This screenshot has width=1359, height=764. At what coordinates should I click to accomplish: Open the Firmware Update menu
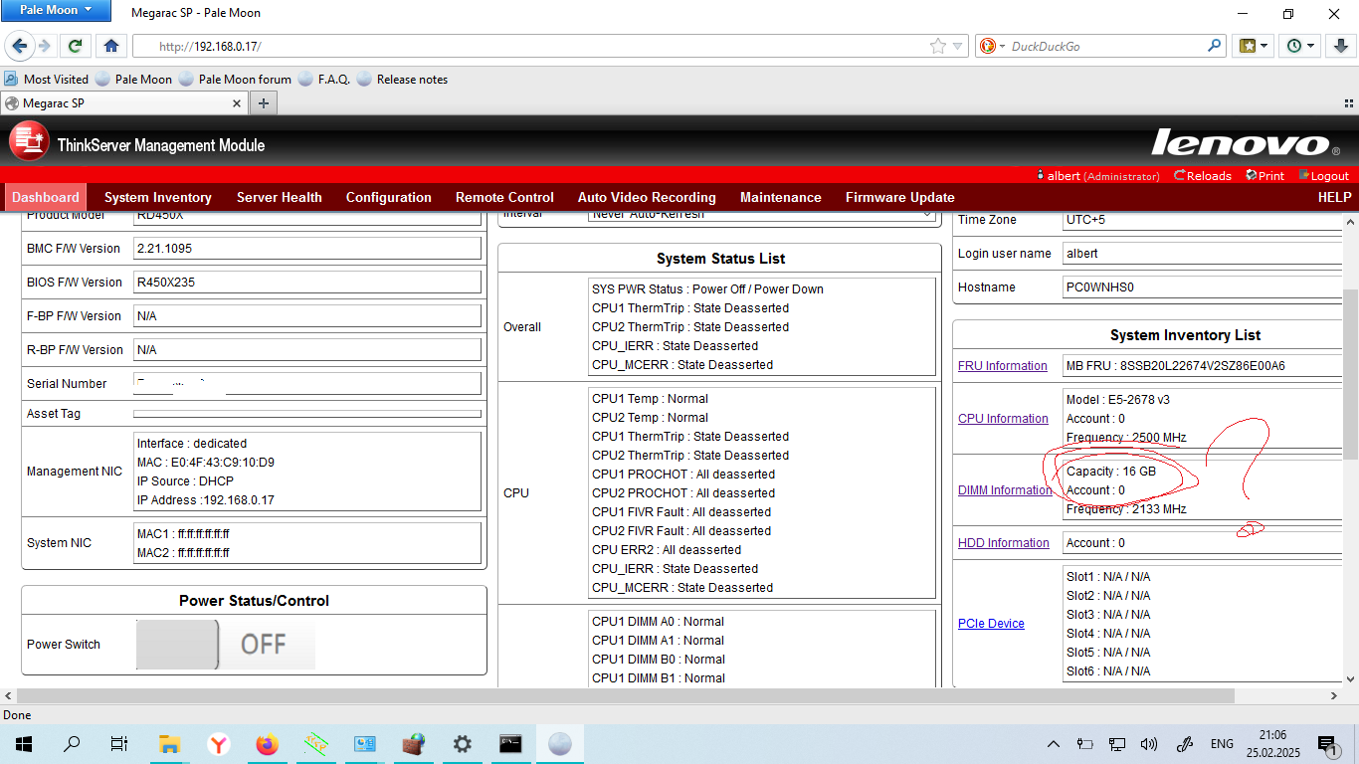[900, 197]
